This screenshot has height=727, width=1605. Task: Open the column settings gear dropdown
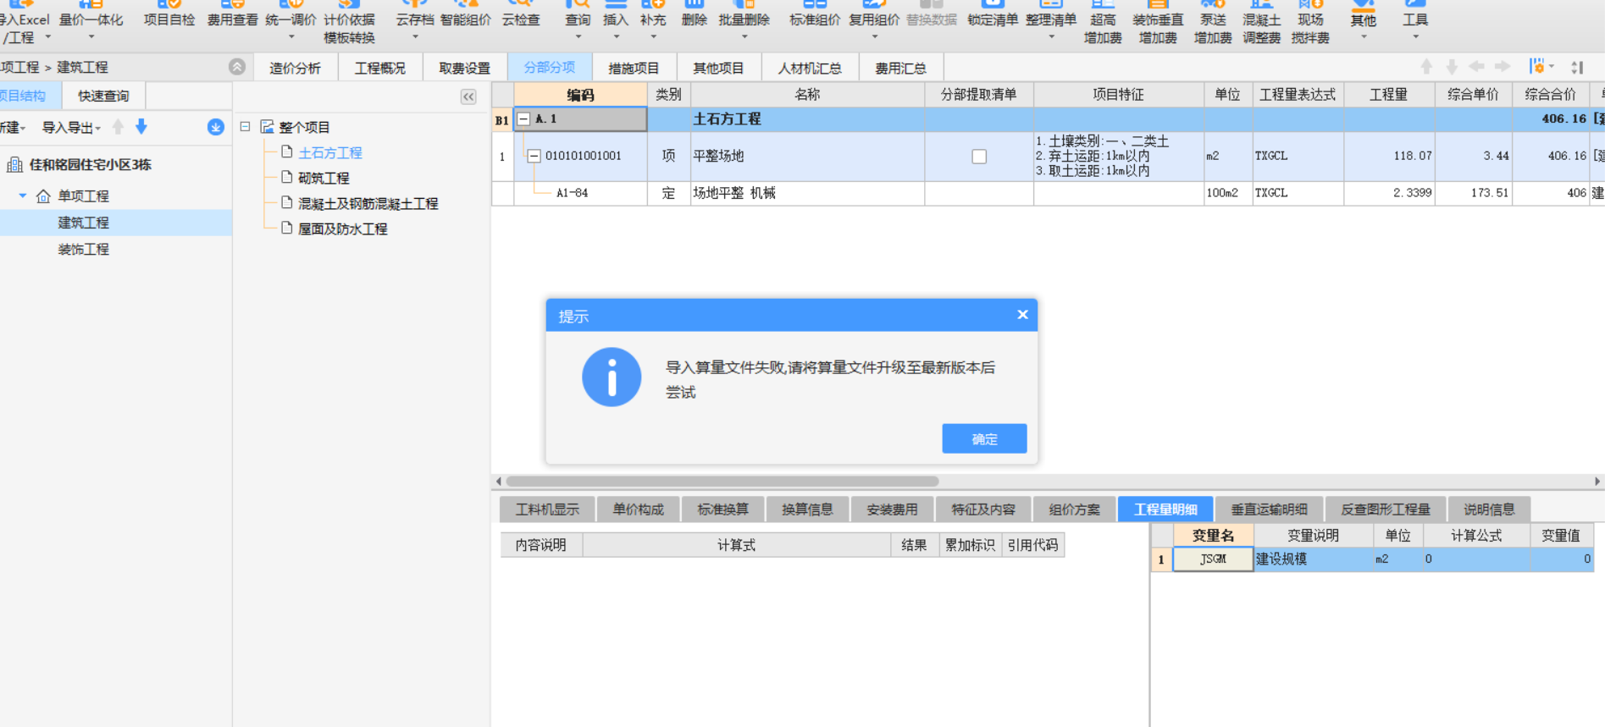[1541, 67]
